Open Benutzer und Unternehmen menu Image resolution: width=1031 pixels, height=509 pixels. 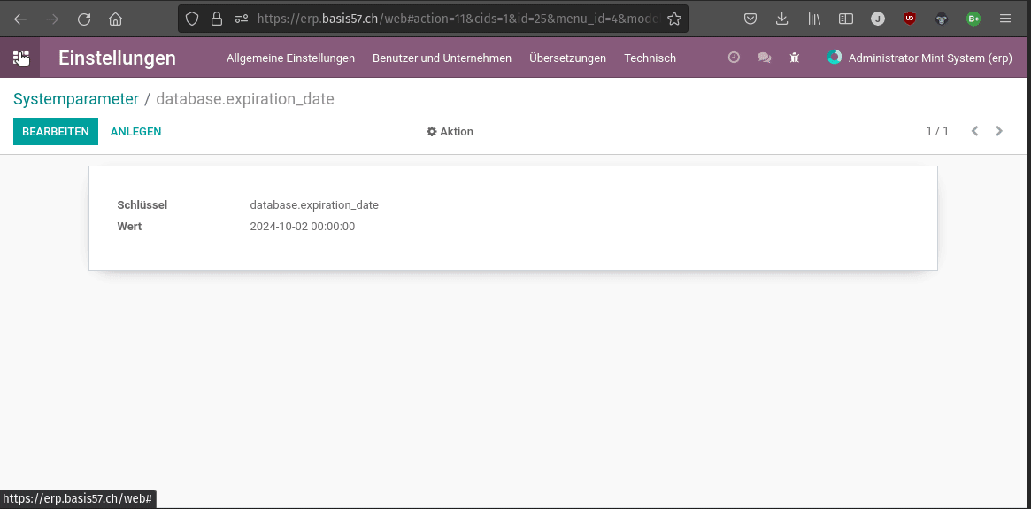[442, 58]
